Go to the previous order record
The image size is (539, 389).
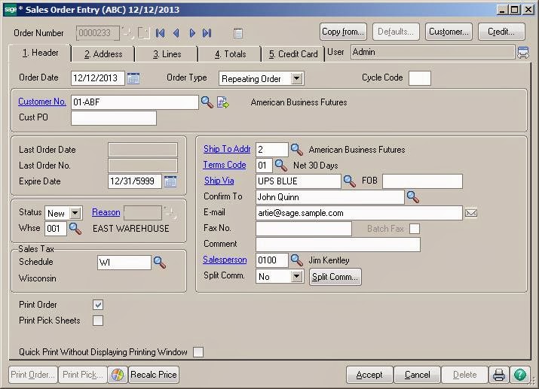pyautogui.click(x=176, y=33)
